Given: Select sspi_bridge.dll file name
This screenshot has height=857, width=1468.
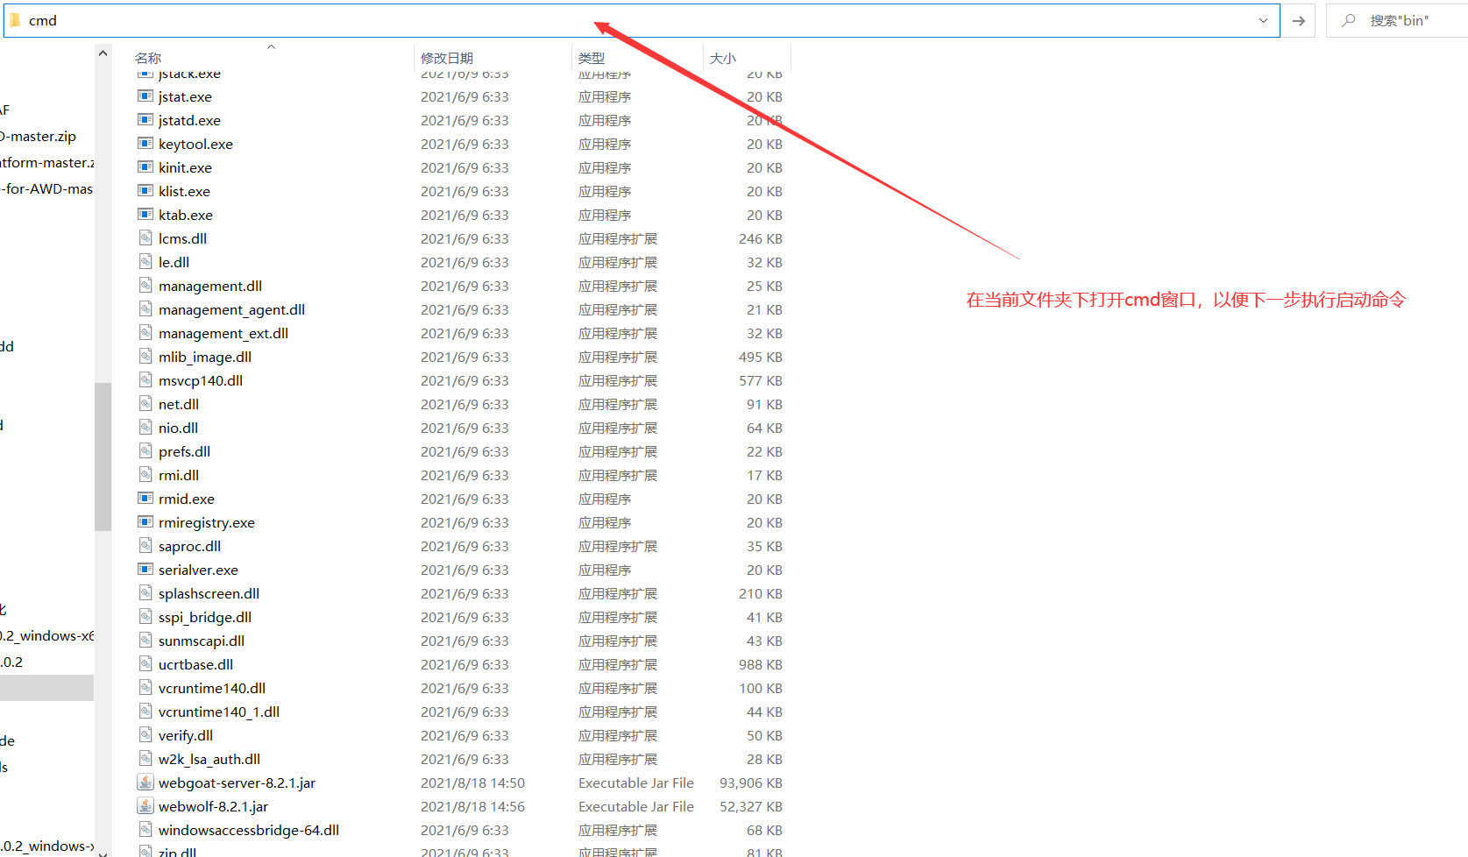Looking at the screenshot, I should 205,617.
